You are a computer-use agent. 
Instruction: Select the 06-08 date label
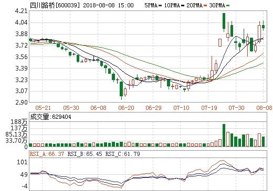pyautogui.click(x=98, y=108)
